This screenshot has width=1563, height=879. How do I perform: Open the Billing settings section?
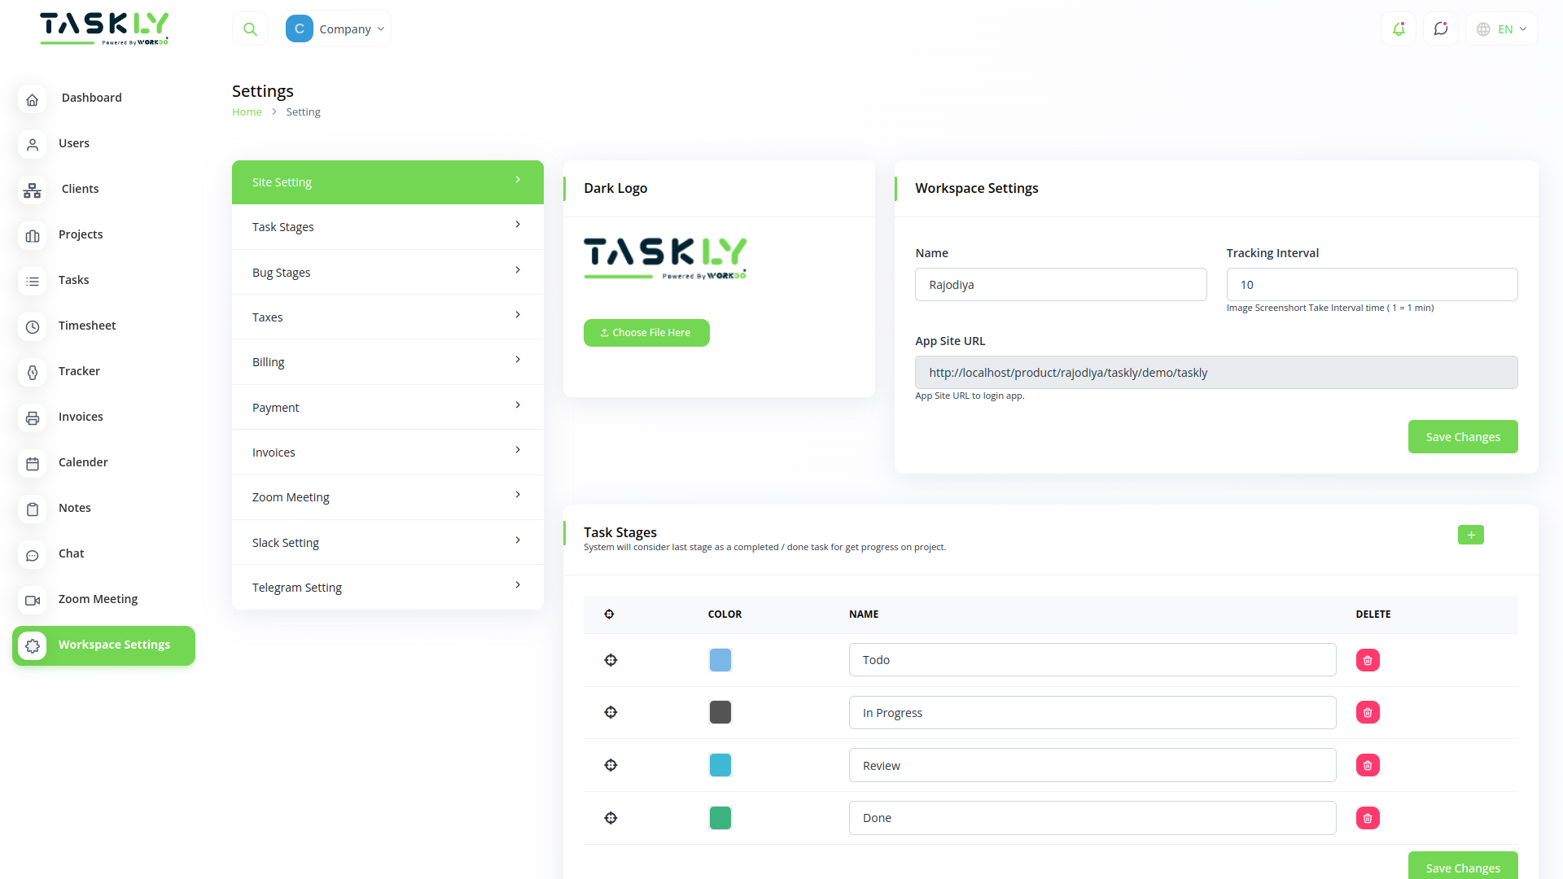[387, 361]
